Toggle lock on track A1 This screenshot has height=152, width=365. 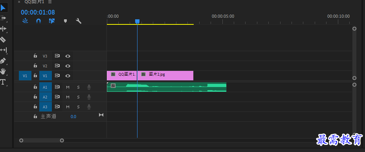[35, 87]
